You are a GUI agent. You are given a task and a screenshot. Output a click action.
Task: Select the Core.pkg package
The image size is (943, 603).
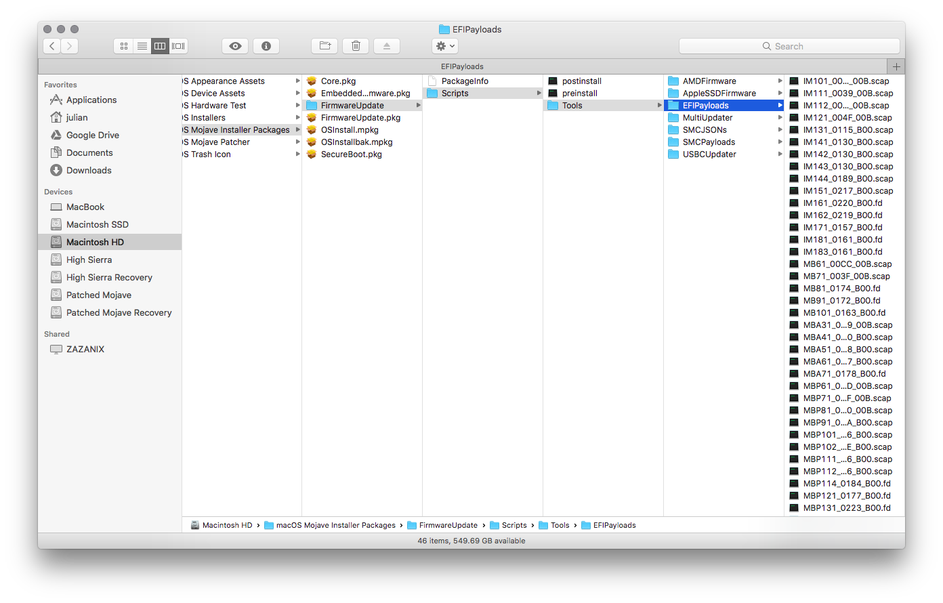point(362,81)
